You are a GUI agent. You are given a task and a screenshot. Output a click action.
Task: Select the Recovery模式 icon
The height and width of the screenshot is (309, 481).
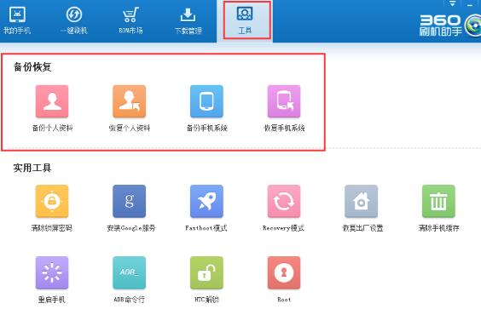[284, 201]
